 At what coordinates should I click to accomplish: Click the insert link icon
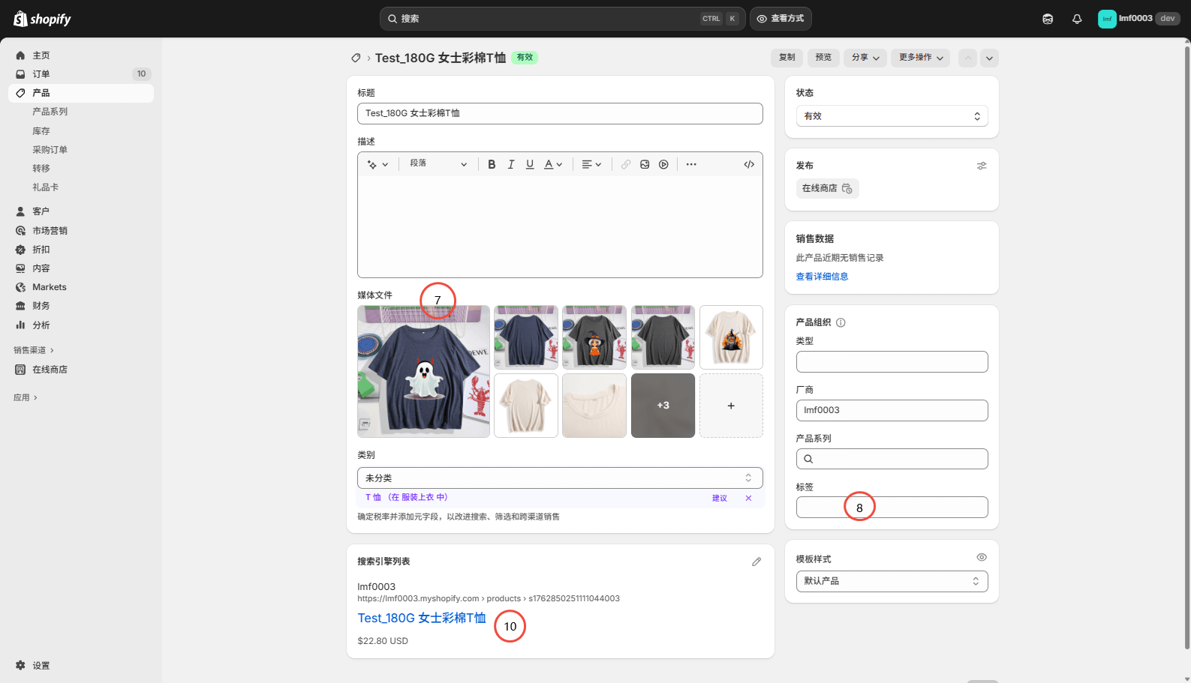coord(626,164)
